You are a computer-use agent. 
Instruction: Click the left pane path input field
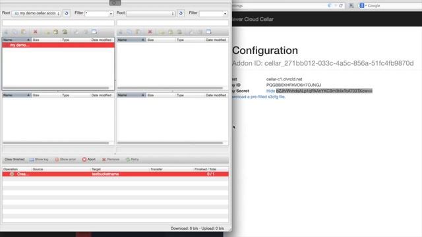pyautogui.click(x=58, y=23)
